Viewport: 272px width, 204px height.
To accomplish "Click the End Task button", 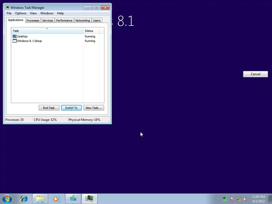I will [49, 108].
